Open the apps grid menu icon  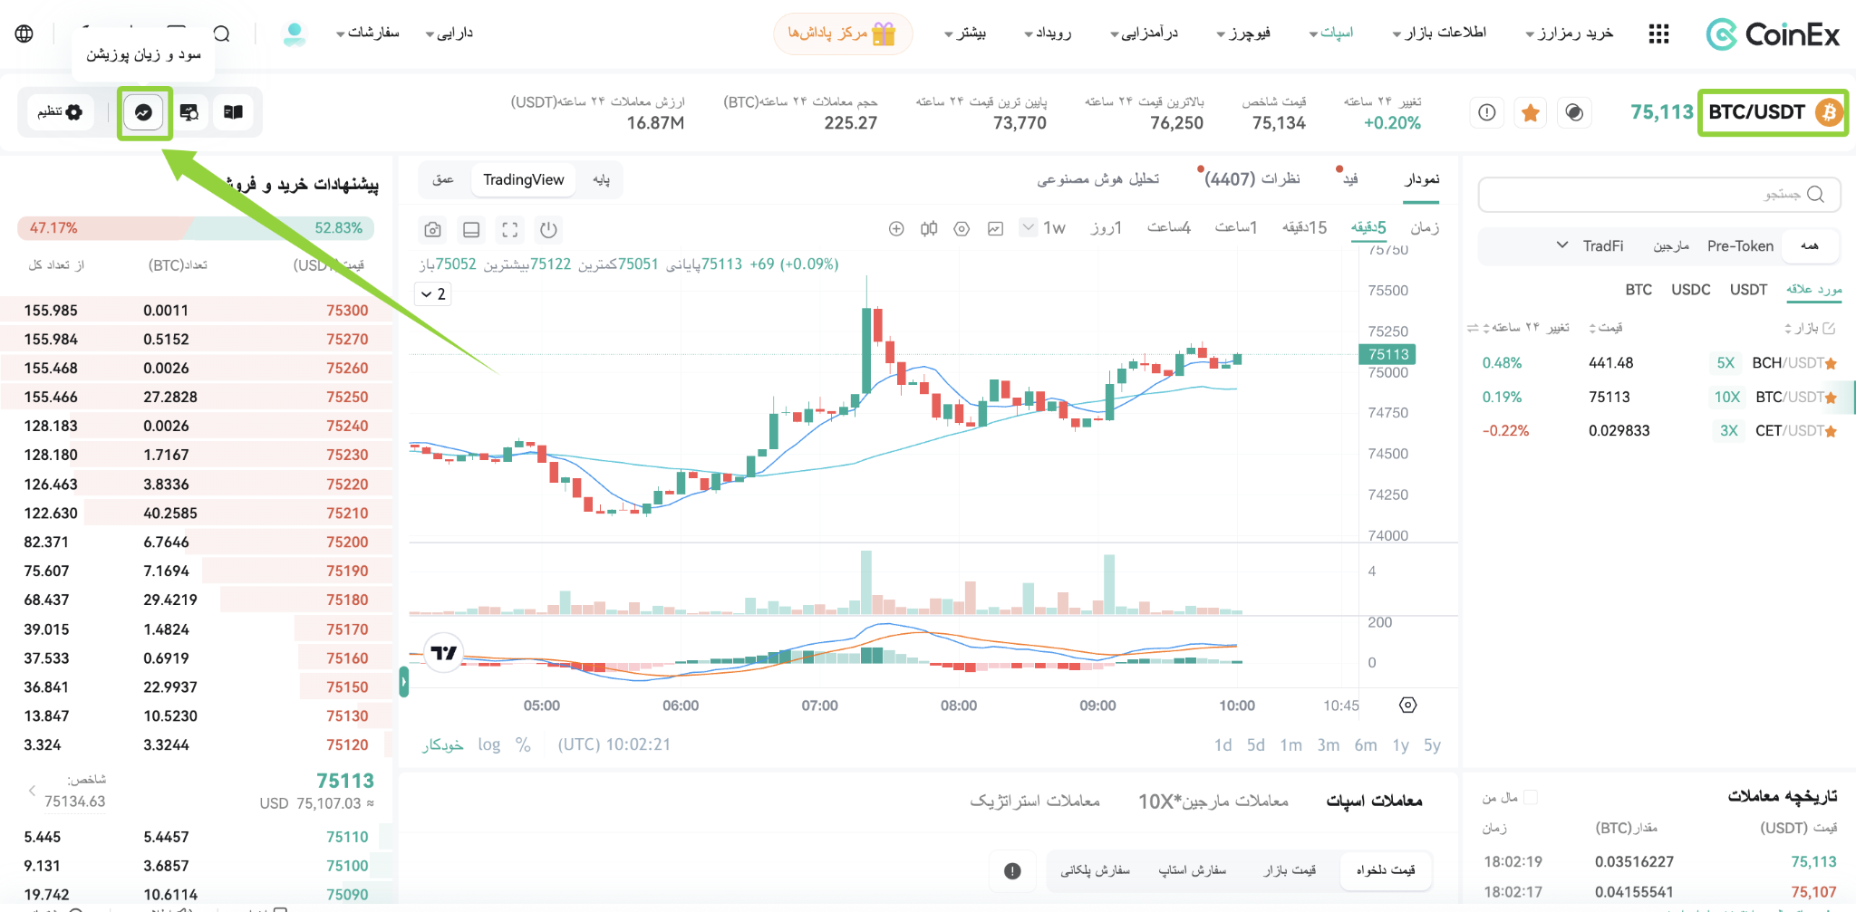1658,34
